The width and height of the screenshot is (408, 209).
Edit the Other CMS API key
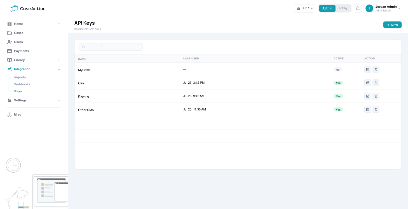(x=368, y=110)
